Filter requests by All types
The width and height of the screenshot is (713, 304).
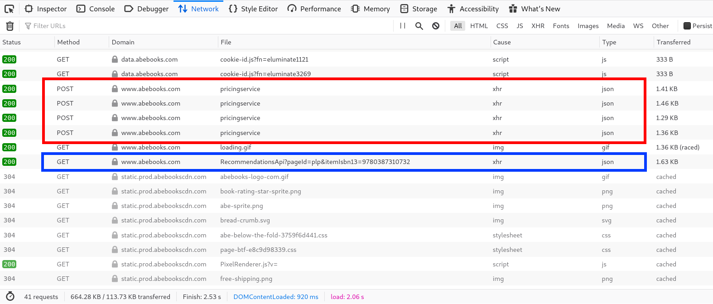point(458,26)
